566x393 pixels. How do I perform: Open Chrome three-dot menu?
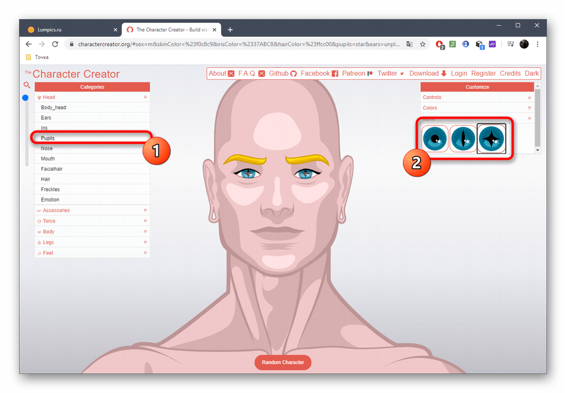point(538,44)
